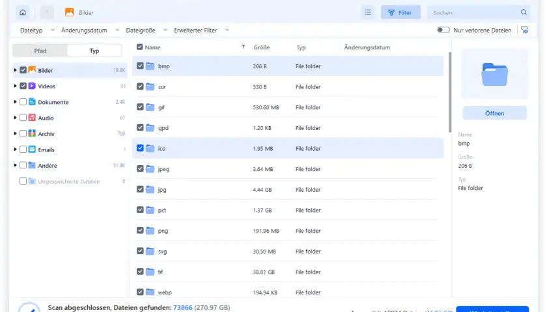Open the Erweiterter Filter dropdown

click(x=202, y=31)
